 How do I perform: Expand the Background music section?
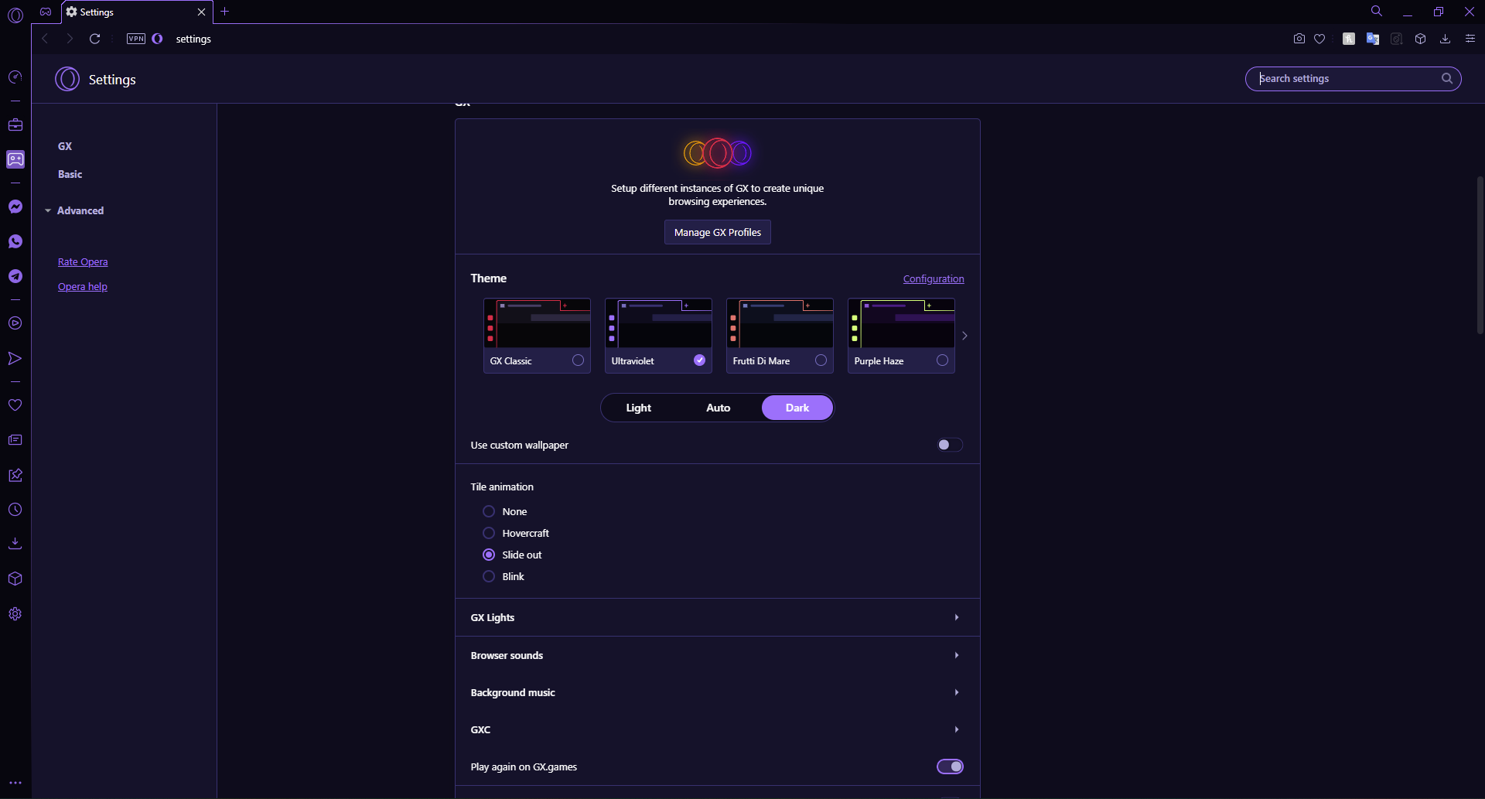[x=717, y=692]
